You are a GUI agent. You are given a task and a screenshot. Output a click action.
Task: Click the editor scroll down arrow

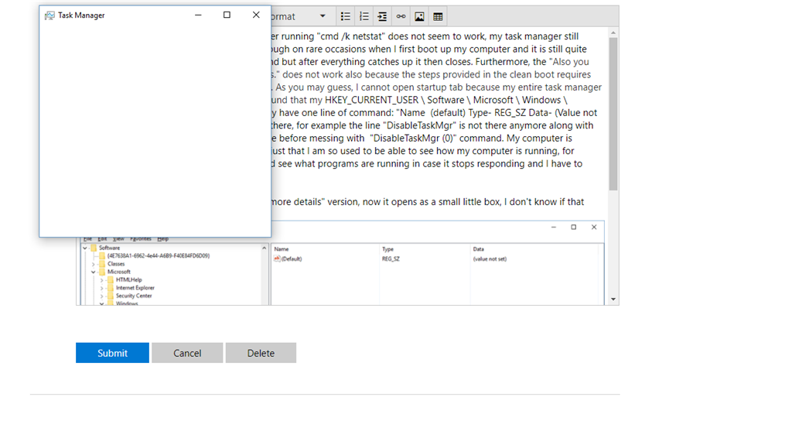[x=613, y=300]
